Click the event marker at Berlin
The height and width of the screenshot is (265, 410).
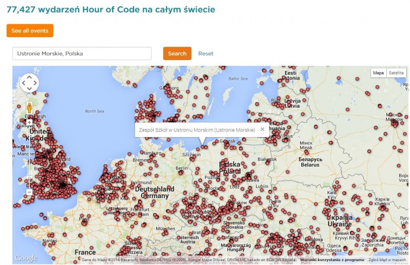coord(181,172)
